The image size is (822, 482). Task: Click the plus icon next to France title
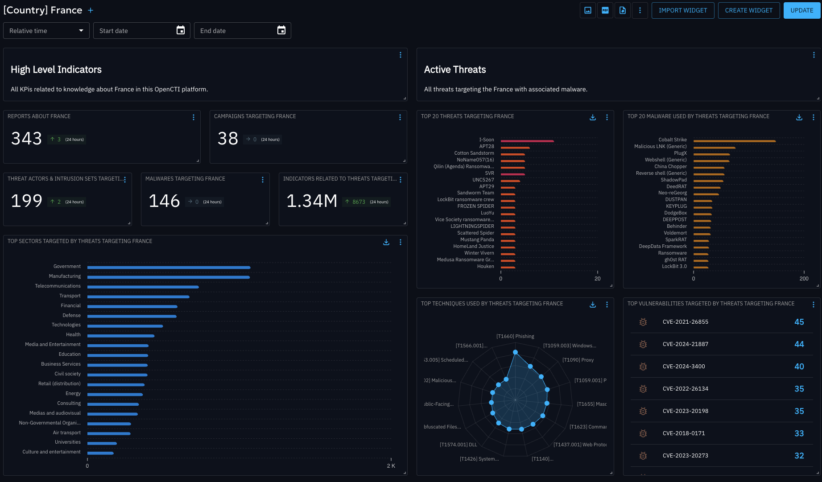click(x=91, y=10)
